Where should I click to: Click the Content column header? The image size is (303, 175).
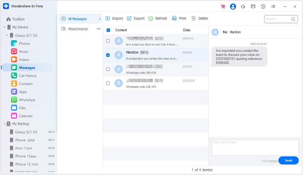(121, 30)
